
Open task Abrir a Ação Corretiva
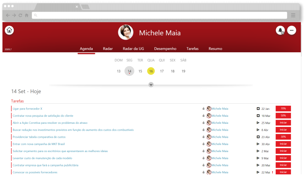tap(50, 123)
